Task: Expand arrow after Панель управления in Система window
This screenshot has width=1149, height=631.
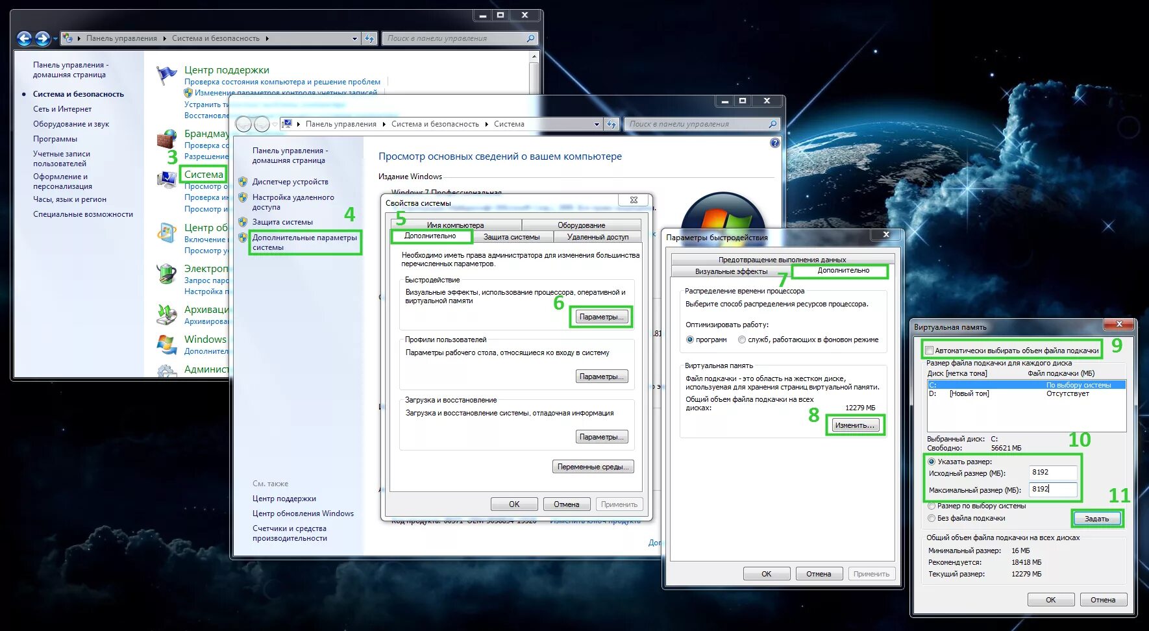Action: click(384, 124)
